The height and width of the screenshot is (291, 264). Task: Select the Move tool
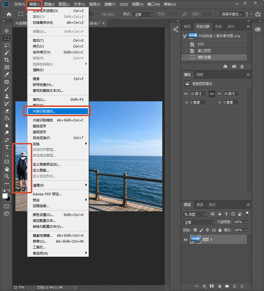click(7, 31)
